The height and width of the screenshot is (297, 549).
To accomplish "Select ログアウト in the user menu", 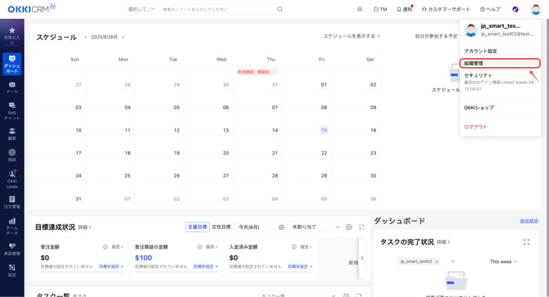I will point(475,127).
